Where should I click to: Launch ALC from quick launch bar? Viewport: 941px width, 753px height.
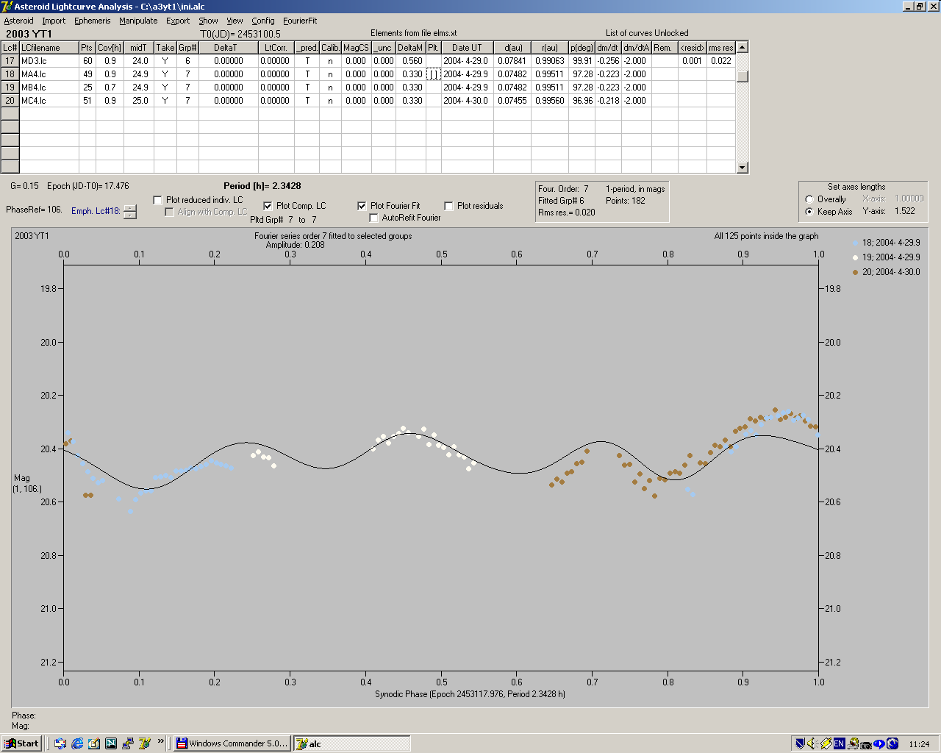pyautogui.click(x=145, y=743)
